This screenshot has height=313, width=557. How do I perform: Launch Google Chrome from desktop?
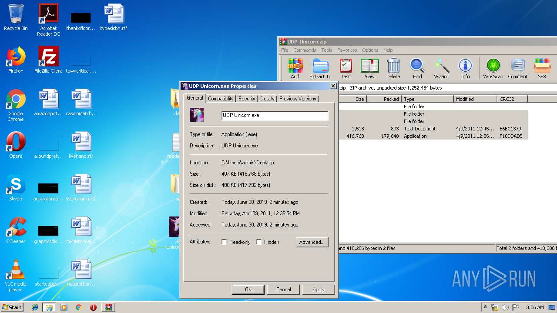tap(16, 105)
